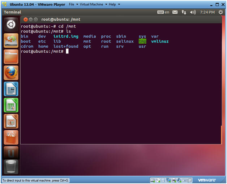Click the sbin directory entry
Viewport: 227px width, 184px height.
tap(121, 36)
